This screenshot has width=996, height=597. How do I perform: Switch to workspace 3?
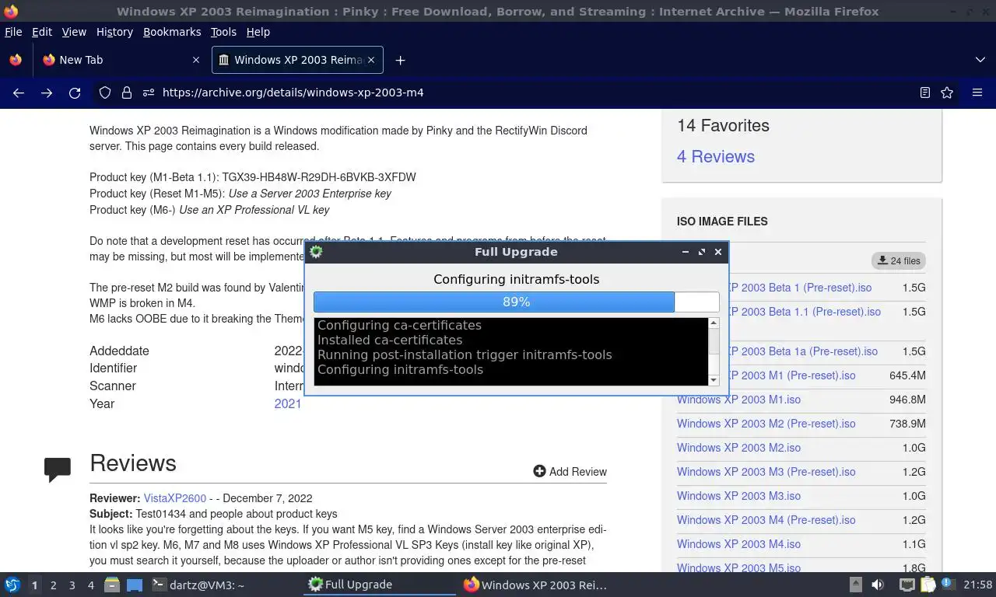(72, 585)
